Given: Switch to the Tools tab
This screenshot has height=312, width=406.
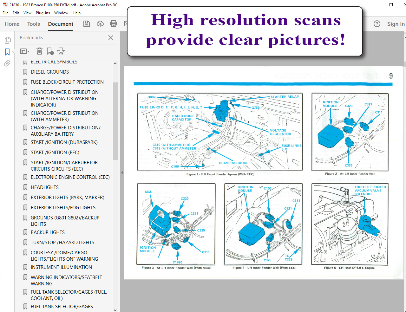Looking at the screenshot, I should (x=34, y=24).
